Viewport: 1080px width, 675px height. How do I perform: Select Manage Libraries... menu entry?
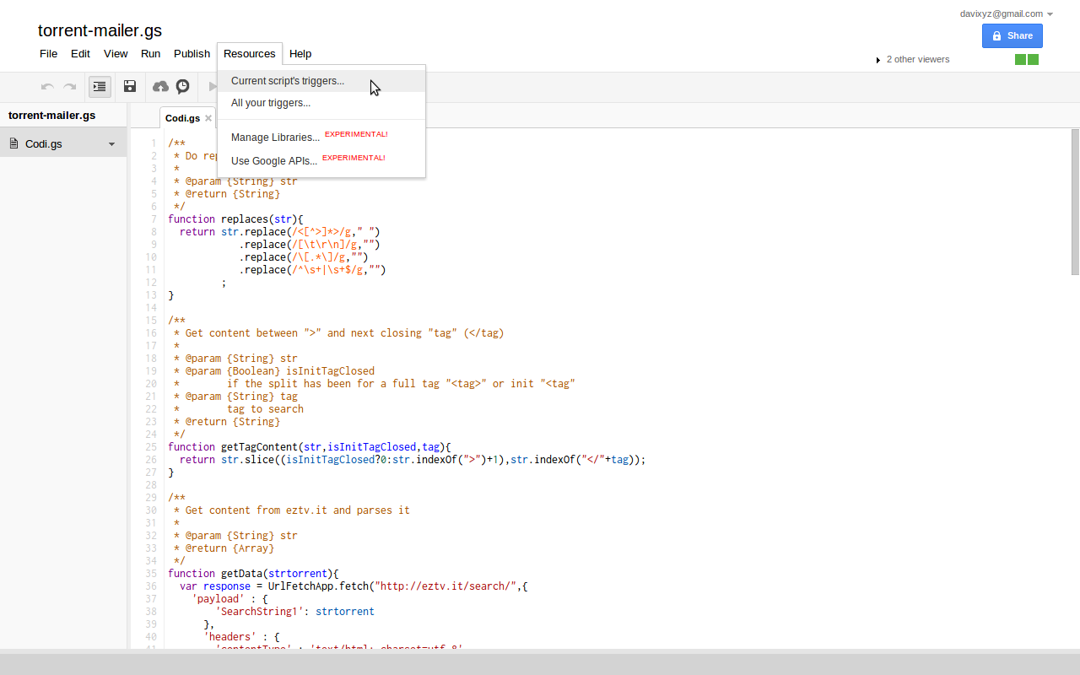pos(321,137)
